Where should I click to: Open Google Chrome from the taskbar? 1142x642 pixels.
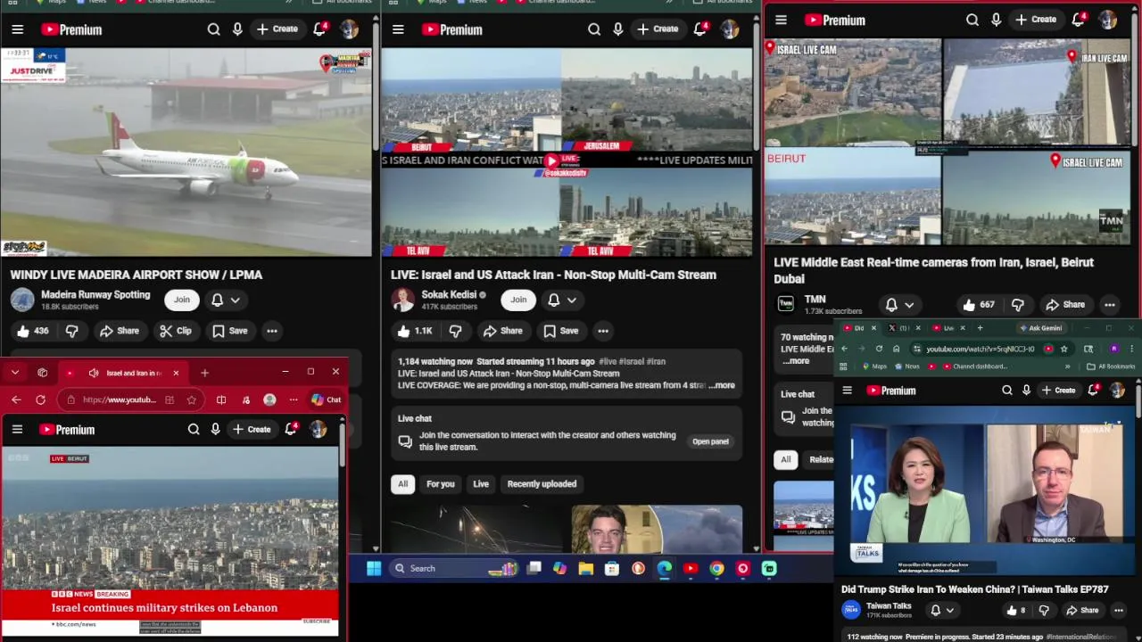[716, 568]
